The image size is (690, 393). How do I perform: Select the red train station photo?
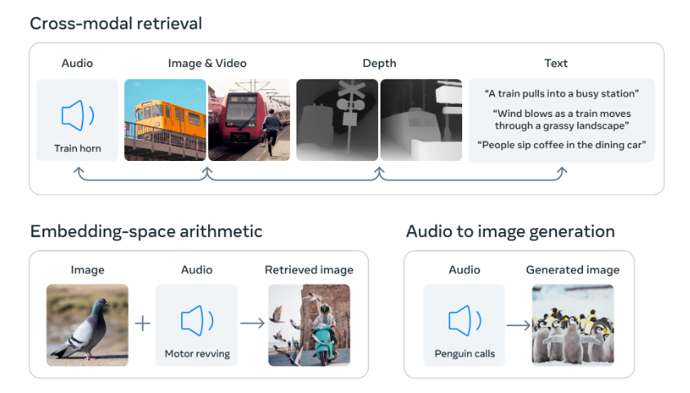click(x=249, y=120)
